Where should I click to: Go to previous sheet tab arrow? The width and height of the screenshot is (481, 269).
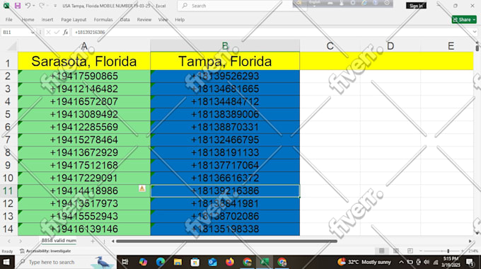9,241
